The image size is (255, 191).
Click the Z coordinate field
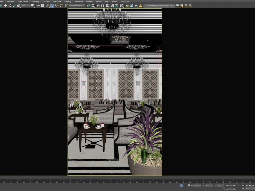pyautogui.click(x=220, y=186)
